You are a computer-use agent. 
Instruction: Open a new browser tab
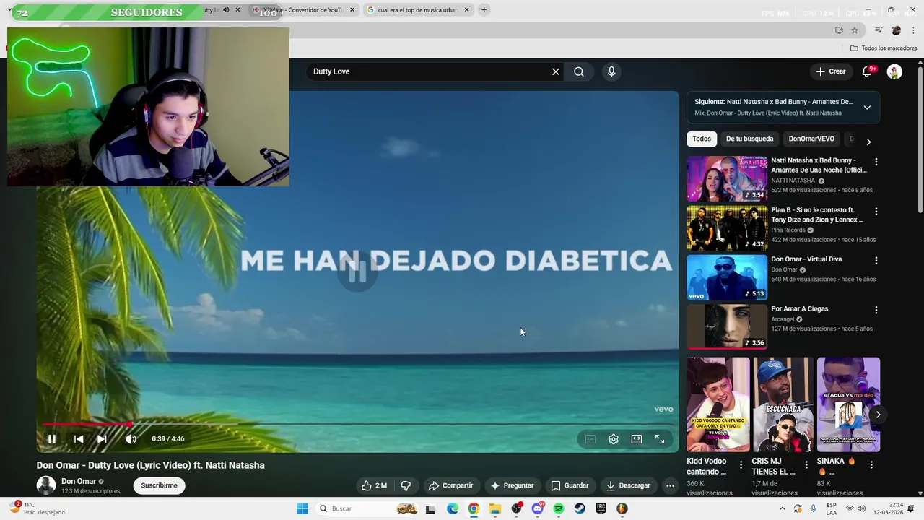(x=484, y=10)
